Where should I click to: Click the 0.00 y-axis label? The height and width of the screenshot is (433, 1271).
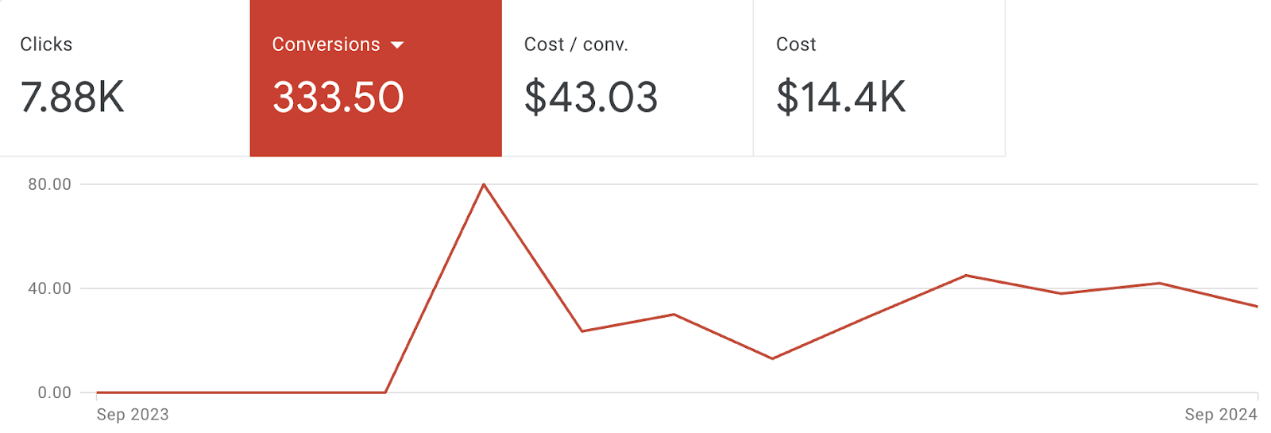(x=54, y=392)
